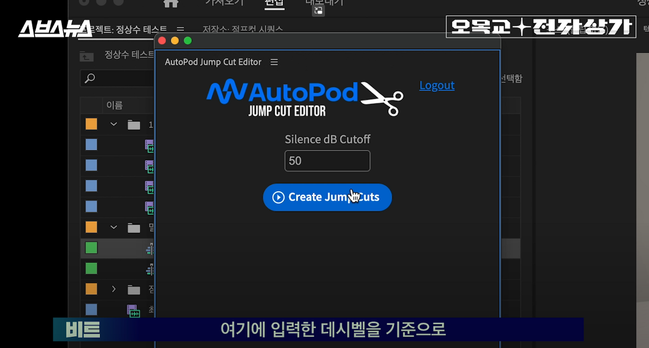Viewport: 649px width, 348px height.
Task: Collapse the first orange bin using its chevron
Action: 114,124
